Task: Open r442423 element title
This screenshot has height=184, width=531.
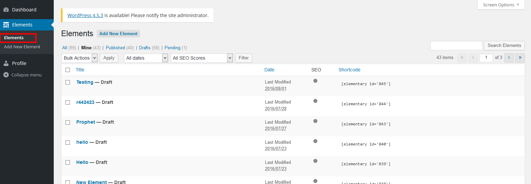Action: (85, 102)
